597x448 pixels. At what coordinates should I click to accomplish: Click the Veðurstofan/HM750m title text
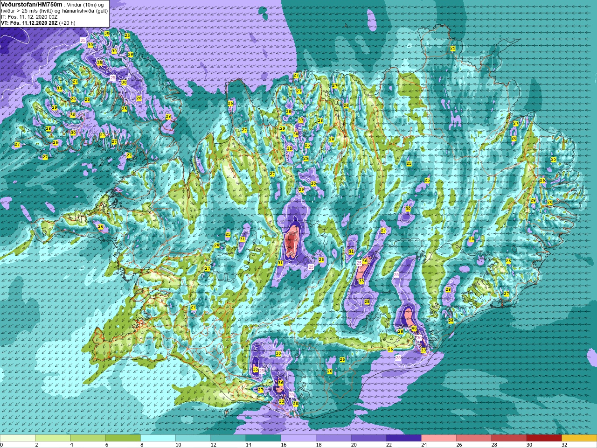[31, 4]
